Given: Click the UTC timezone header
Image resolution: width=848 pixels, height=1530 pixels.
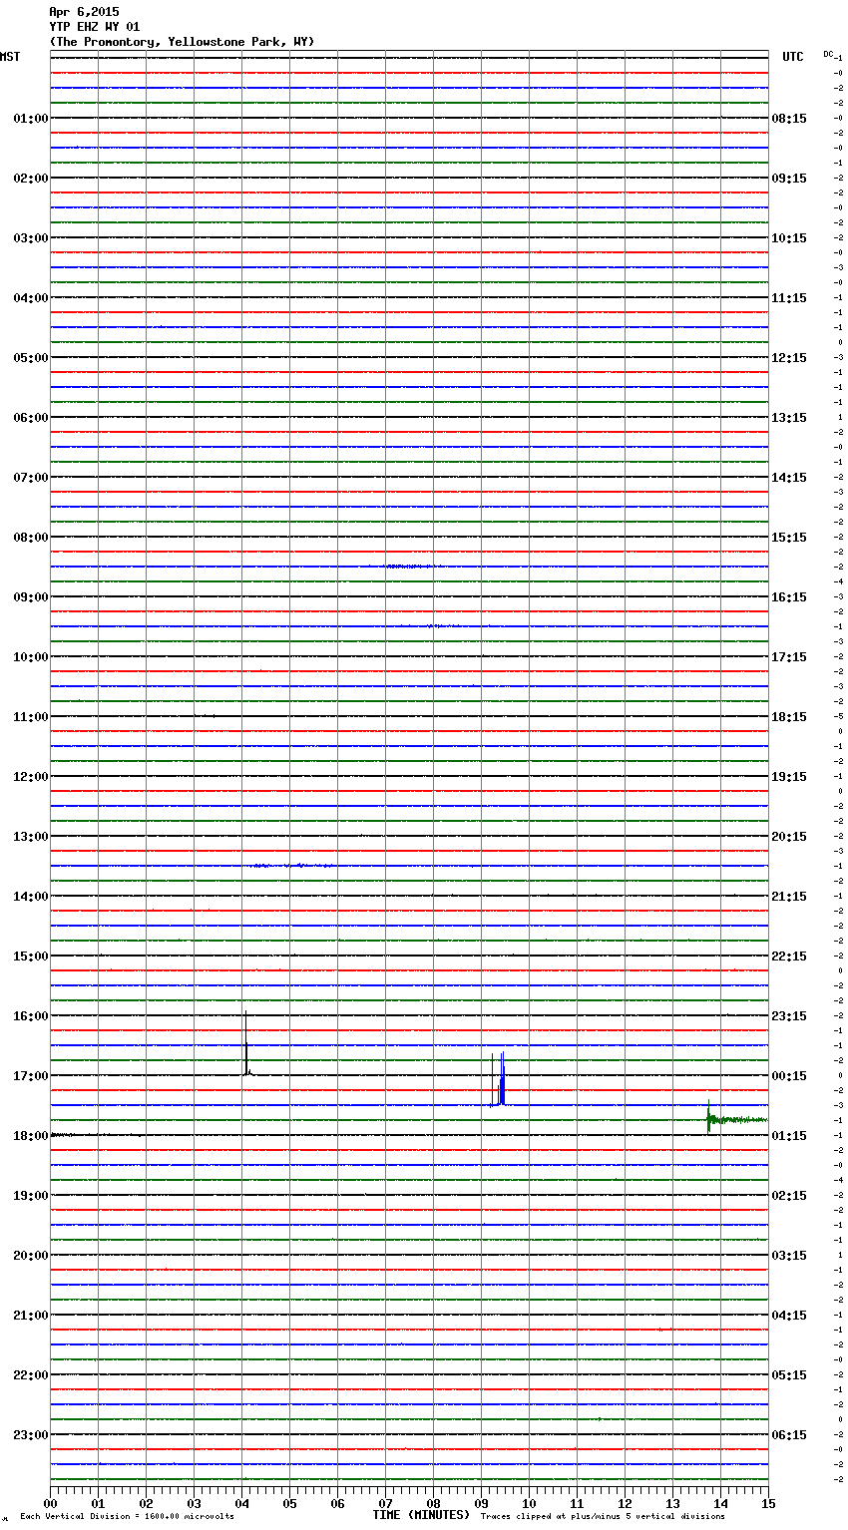Looking at the screenshot, I should pos(793,57).
